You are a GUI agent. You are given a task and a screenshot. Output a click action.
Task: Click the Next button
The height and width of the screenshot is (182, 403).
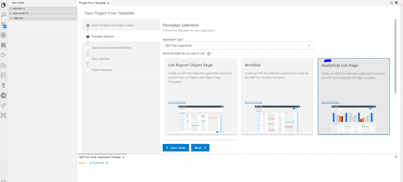(x=200, y=147)
